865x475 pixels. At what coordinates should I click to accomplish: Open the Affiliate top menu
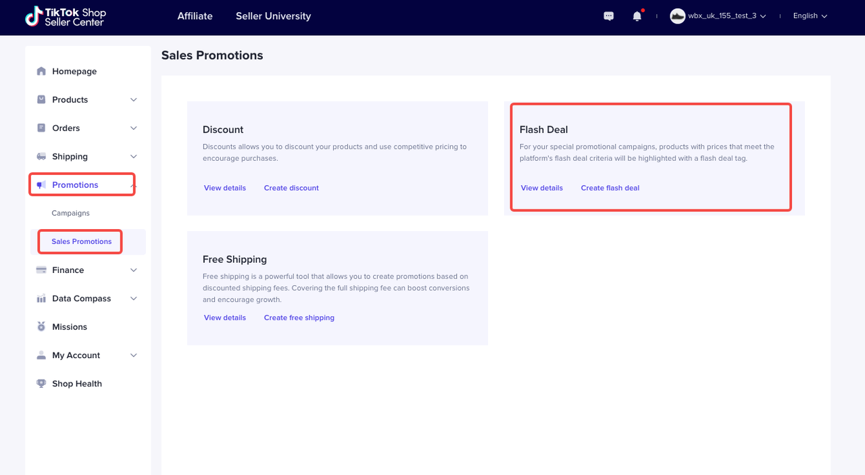[x=195, y=16]
